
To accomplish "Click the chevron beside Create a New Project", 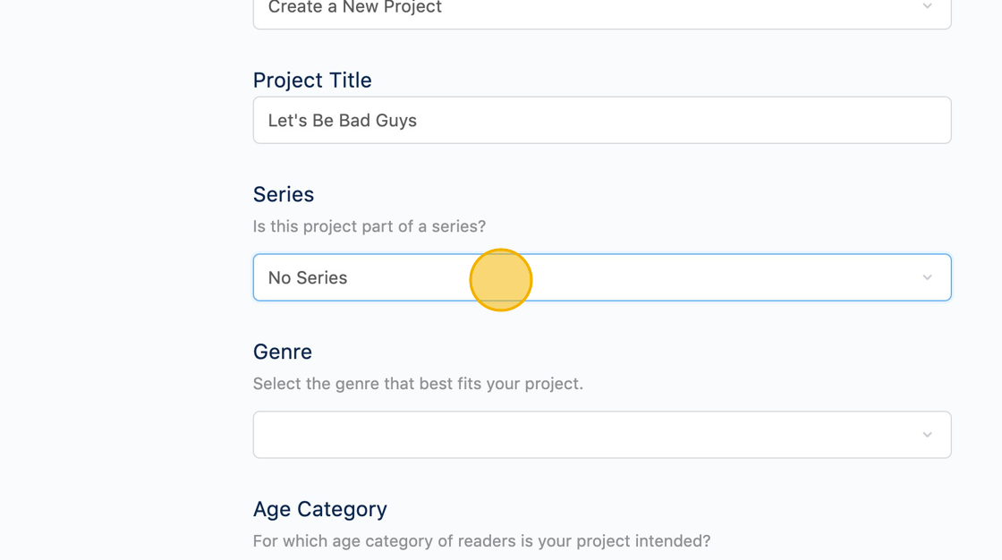I will [927, 7].
